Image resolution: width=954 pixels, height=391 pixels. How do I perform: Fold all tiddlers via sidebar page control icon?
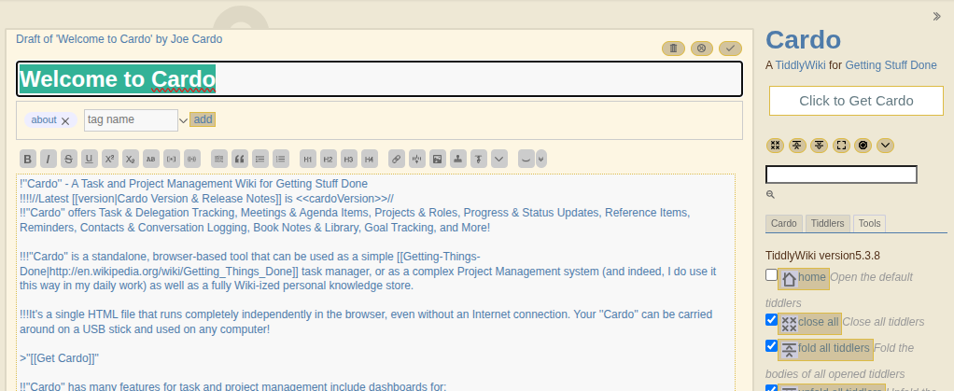797,146
